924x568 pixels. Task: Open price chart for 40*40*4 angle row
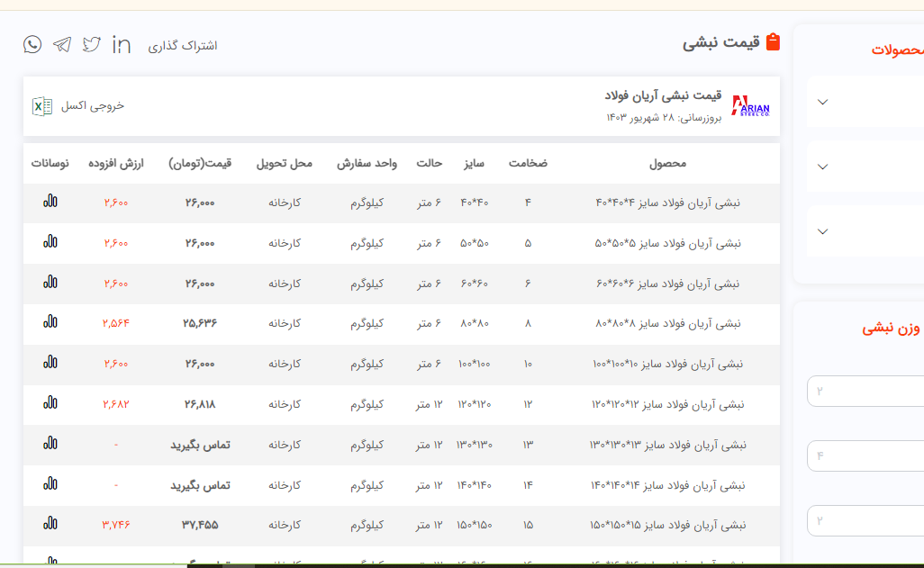(50, 202)
